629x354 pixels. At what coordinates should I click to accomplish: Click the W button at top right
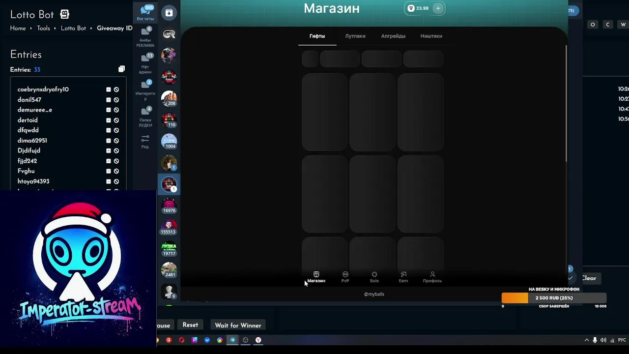623,25
